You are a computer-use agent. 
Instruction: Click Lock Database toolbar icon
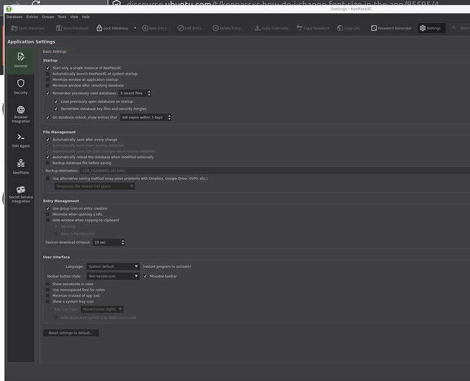[99, 28]
